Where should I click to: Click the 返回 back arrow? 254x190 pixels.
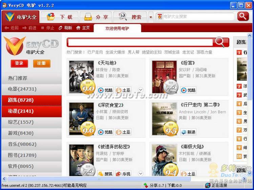(x=11, y=28)
